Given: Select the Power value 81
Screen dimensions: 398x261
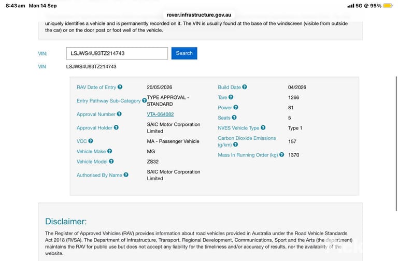Looking at the screenshot, I should [291, 108].
